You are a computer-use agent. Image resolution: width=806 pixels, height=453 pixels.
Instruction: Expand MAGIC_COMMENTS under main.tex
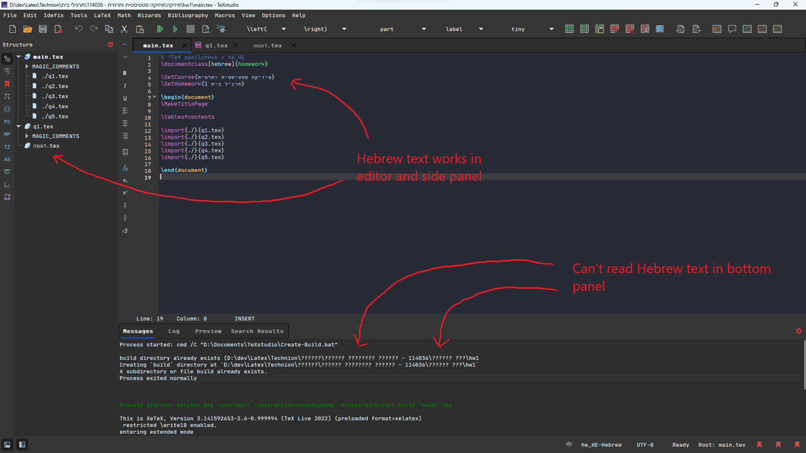[x=27, y=66]
